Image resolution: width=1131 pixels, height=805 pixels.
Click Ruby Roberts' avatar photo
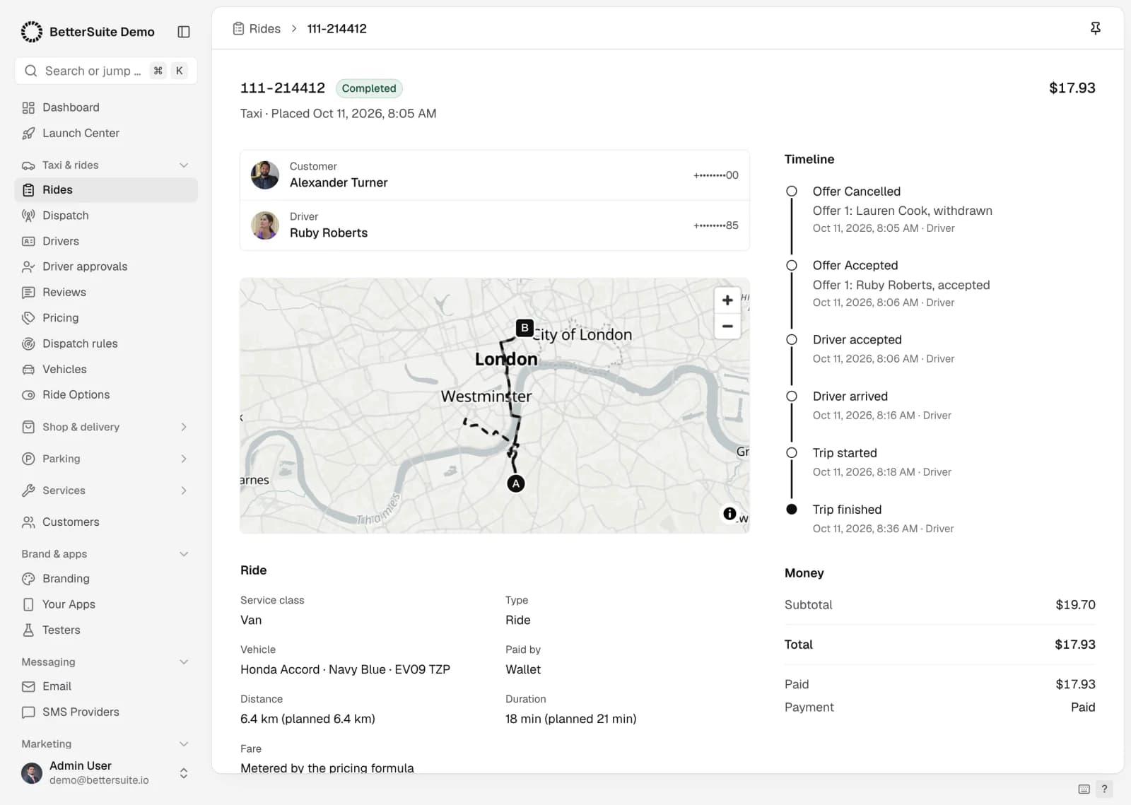pyautogui.click(x=265, y=225)
